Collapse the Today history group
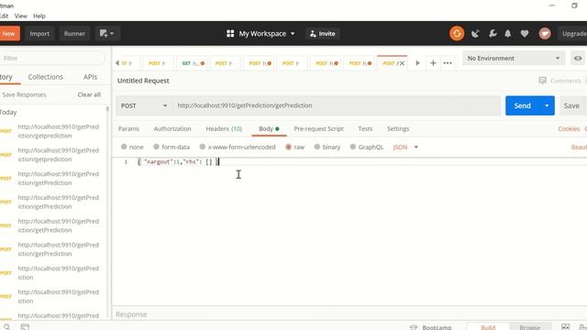587x330 pixels. pyautogui.click(x=8, y=112)
